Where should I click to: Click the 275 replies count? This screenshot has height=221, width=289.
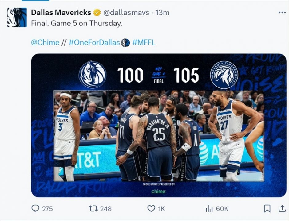[x=48, y=209]
